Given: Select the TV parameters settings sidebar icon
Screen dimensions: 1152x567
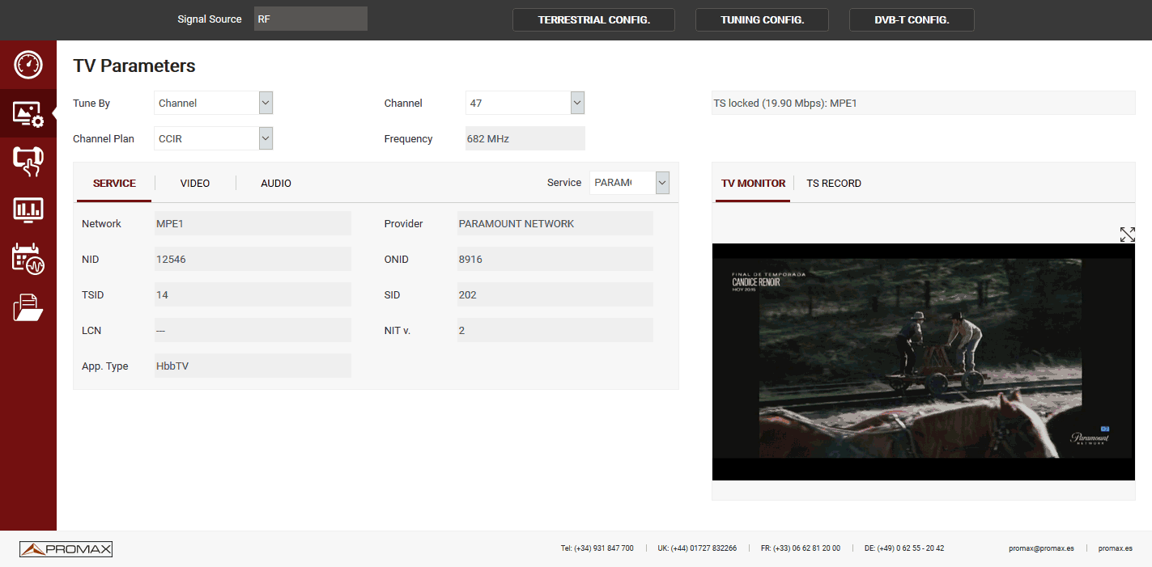Looking at the screenshot, I should pyautogui.click(x=28, y=113).
